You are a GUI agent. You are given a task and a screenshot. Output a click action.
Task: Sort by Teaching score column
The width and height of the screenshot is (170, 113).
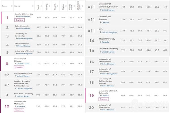pos(46,5)
